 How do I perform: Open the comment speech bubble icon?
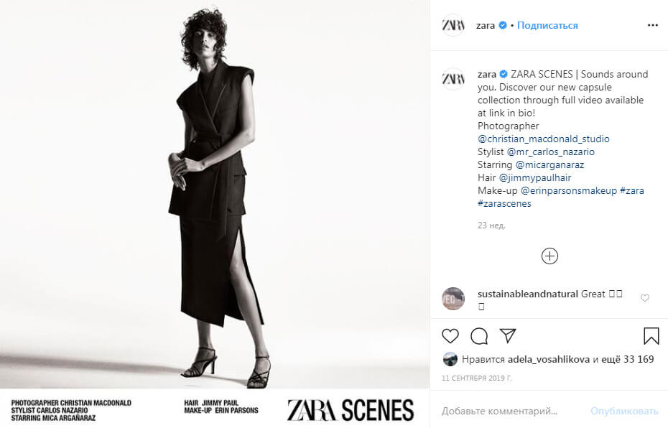[x=479, y=336]
